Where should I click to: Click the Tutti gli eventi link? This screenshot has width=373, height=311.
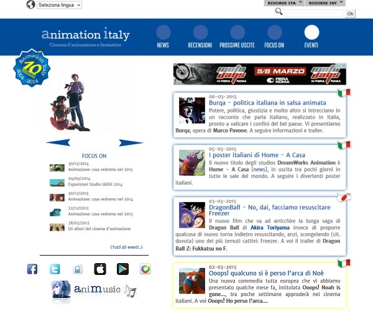tap(126, 247)
